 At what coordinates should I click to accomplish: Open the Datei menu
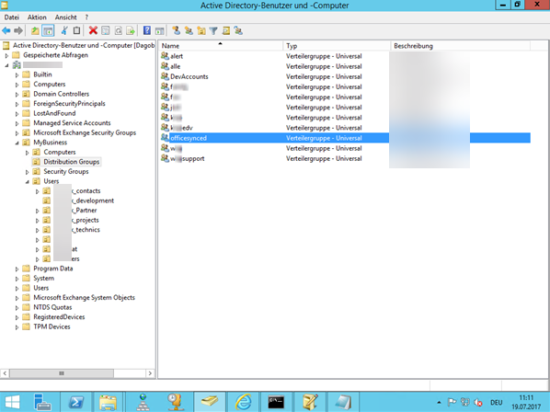[x=12, y=17]
